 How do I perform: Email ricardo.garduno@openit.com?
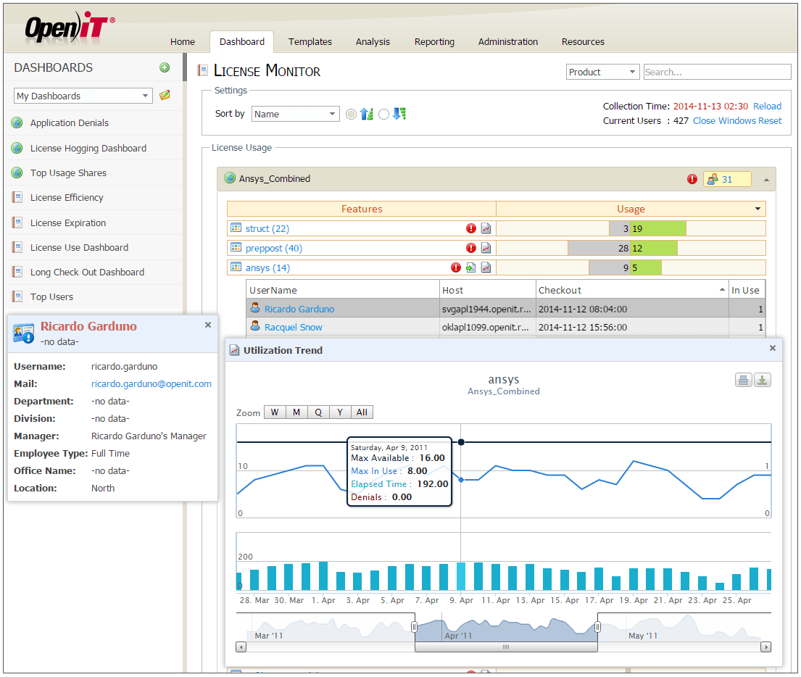click(152, 383)
